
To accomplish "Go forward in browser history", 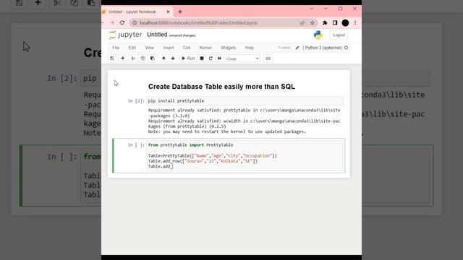I will coord(112,22).
